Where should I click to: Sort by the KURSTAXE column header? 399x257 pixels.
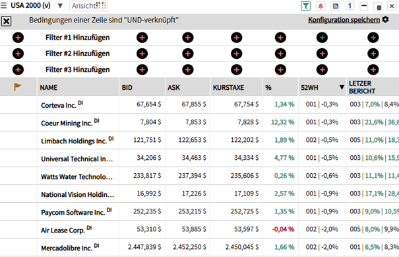228,87
